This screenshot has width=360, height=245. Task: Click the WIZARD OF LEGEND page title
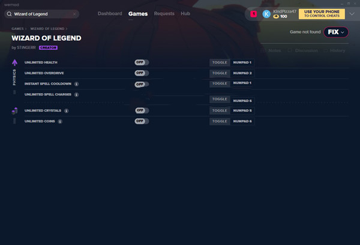point(46,38)
